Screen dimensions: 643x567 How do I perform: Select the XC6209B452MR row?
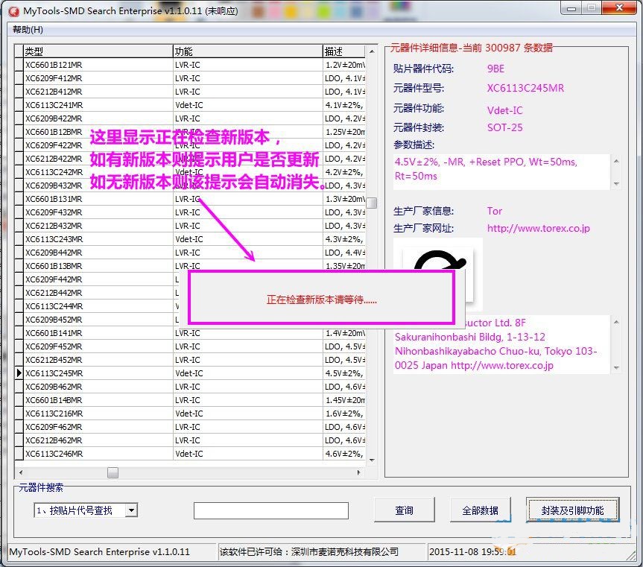point(98,320)
